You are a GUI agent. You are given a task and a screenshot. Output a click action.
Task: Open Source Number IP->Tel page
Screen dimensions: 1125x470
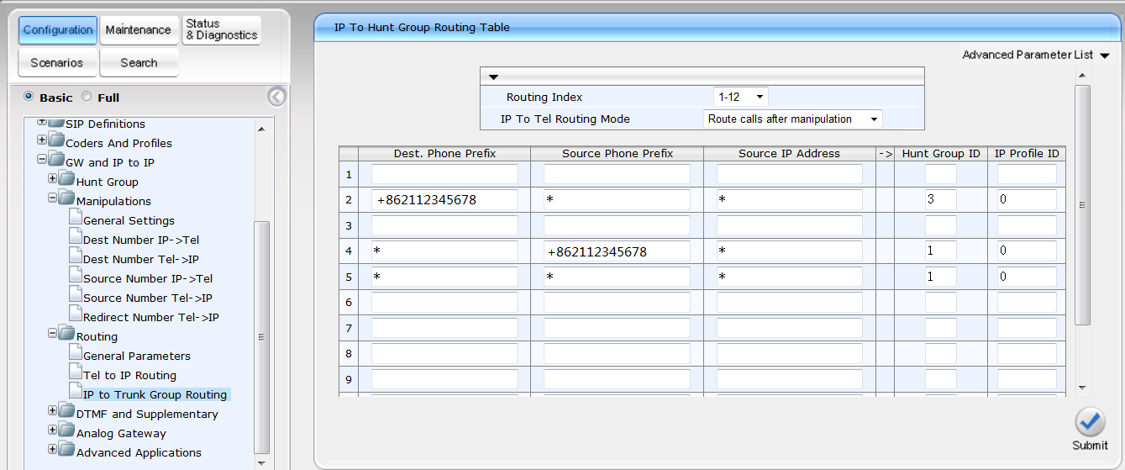click(x=148, y=278)
